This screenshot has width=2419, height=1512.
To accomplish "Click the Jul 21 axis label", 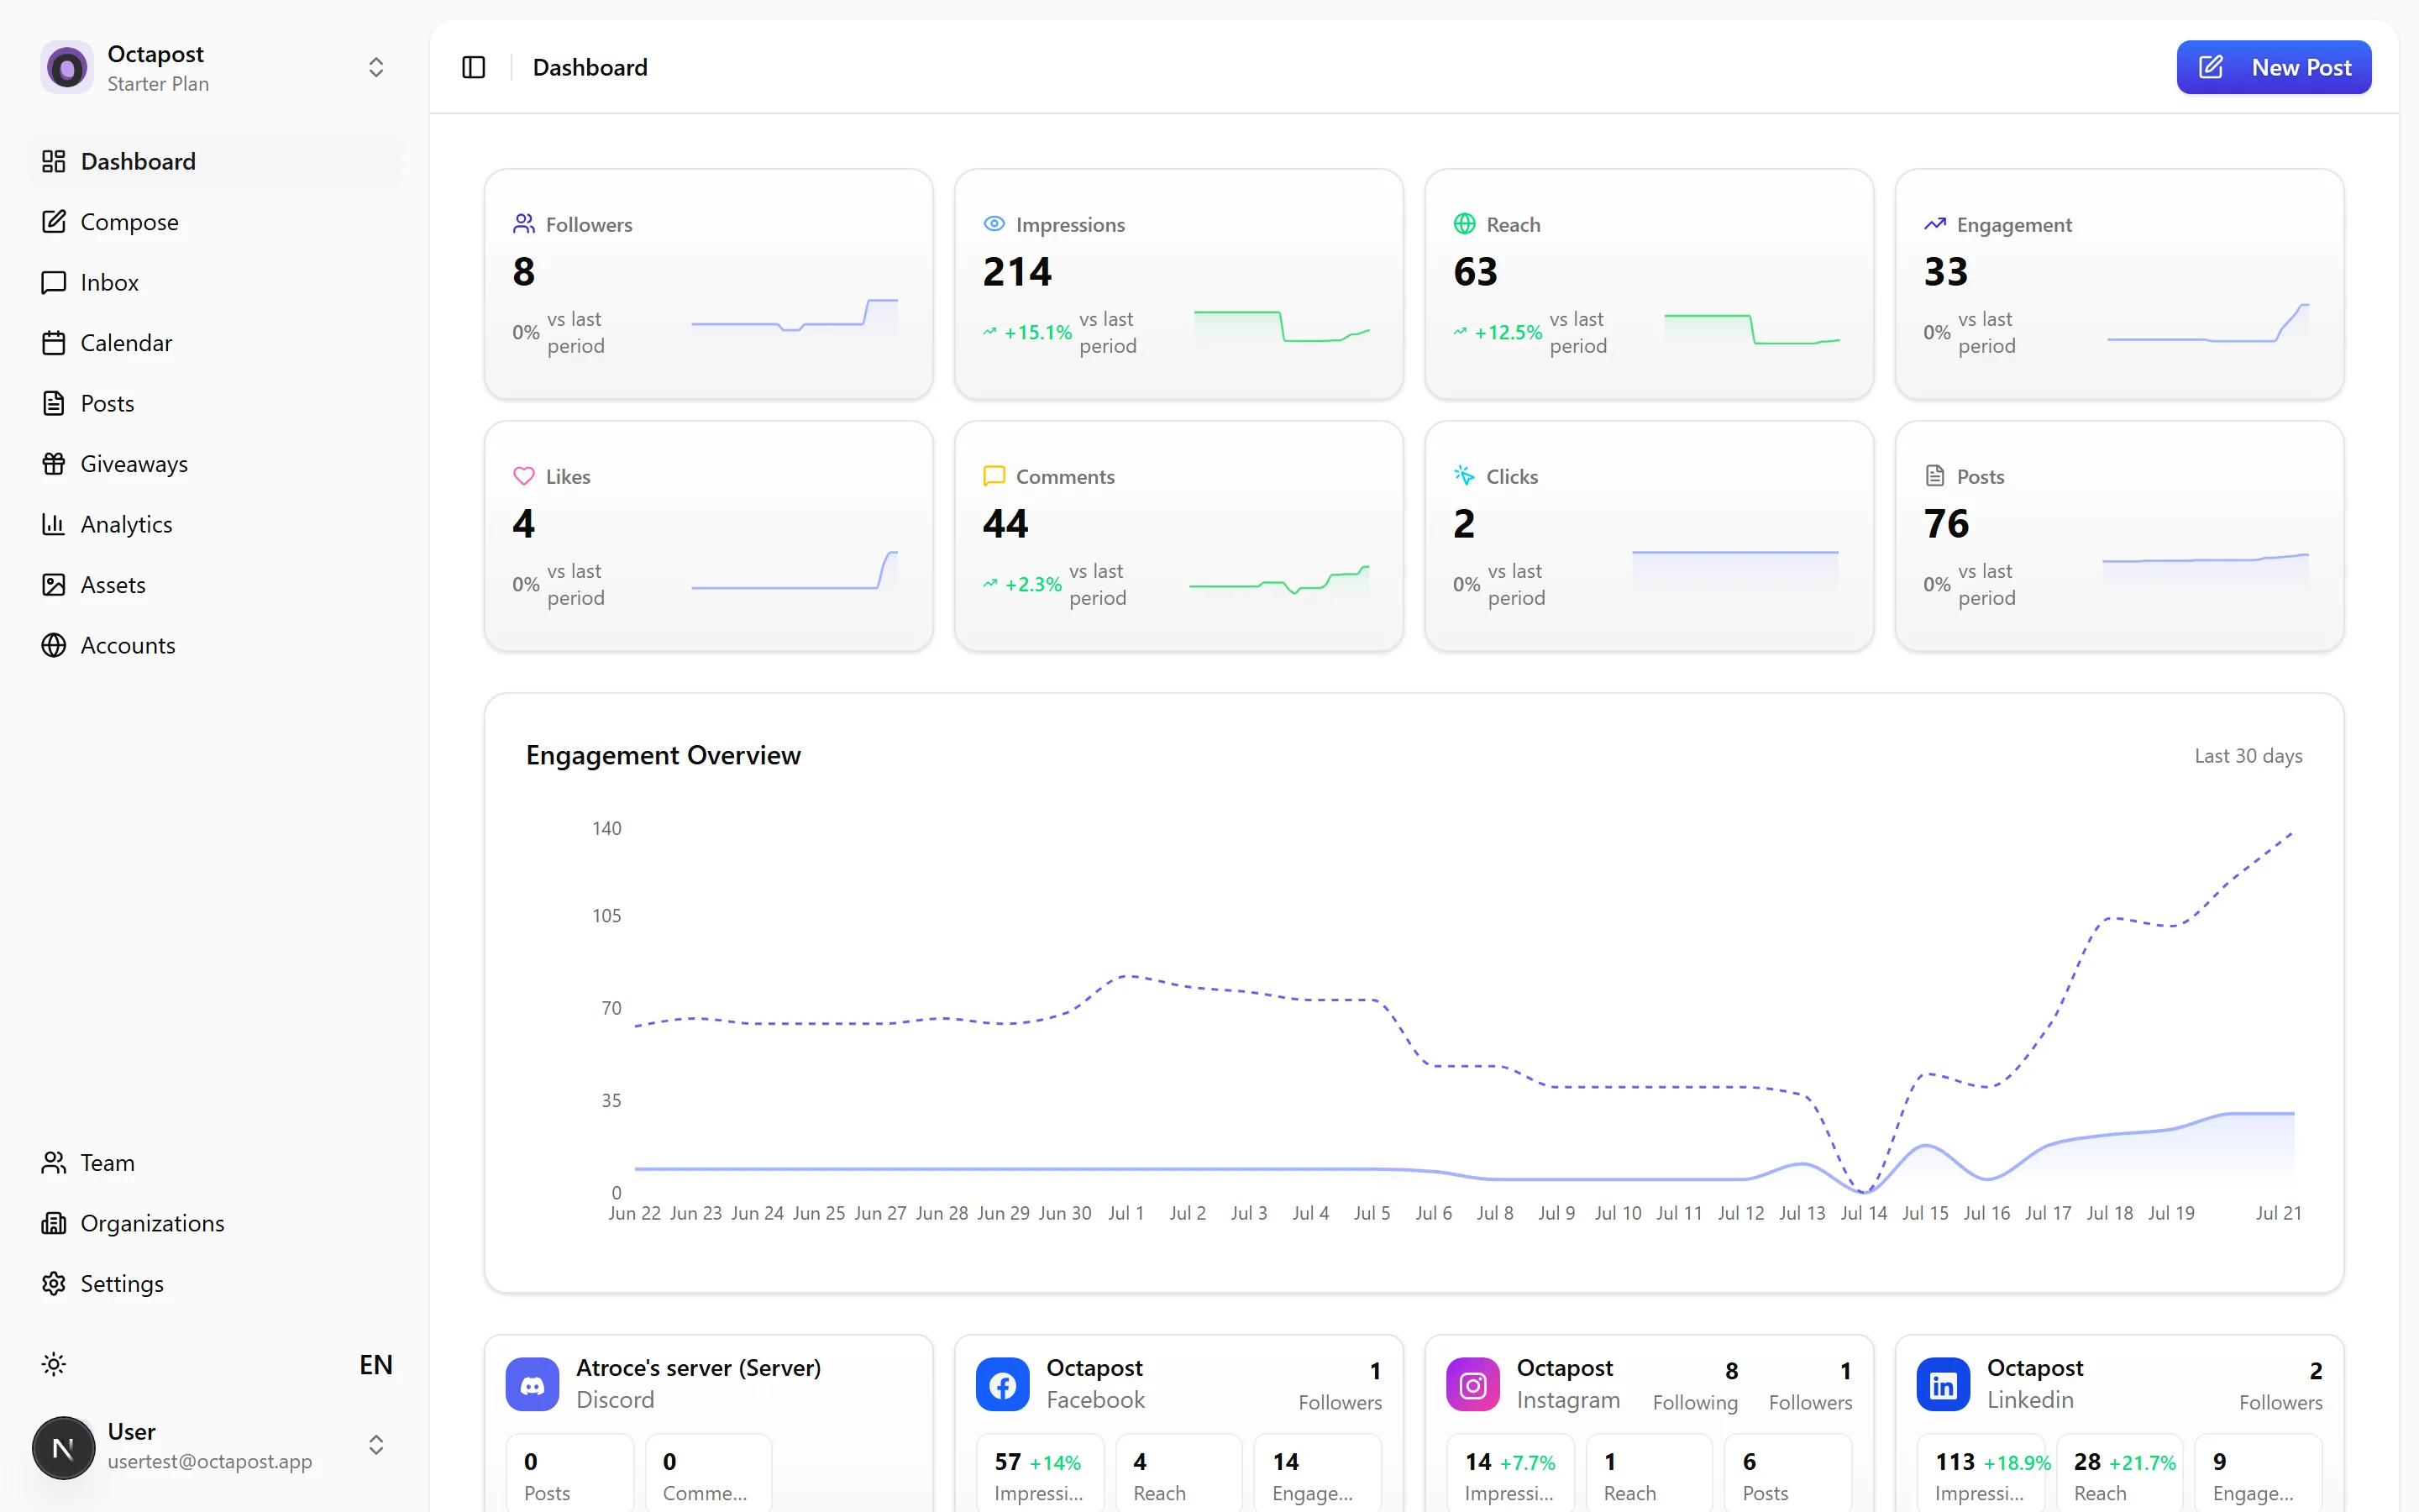I will click(x=2278, y=1213).
